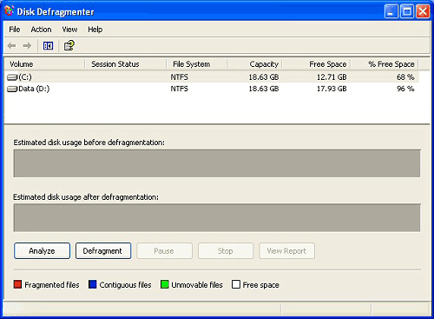Sort by the Capacity column header
The height and width of the screenshot is (319, 434).
255,64
